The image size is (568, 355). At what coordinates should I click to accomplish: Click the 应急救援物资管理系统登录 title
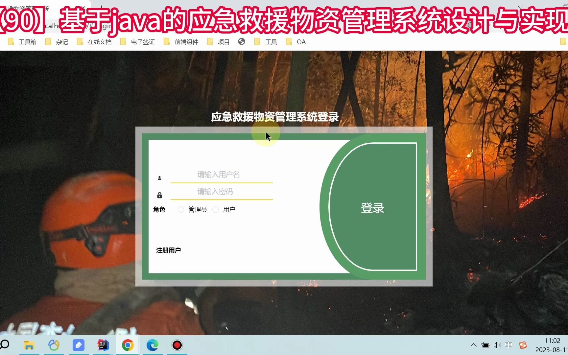point(275,117)
